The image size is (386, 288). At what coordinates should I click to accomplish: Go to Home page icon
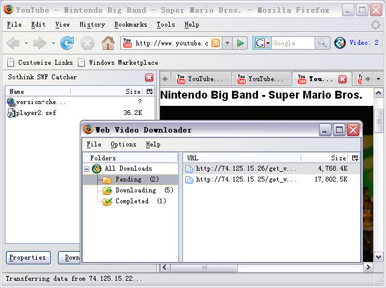tap(108, 43)
